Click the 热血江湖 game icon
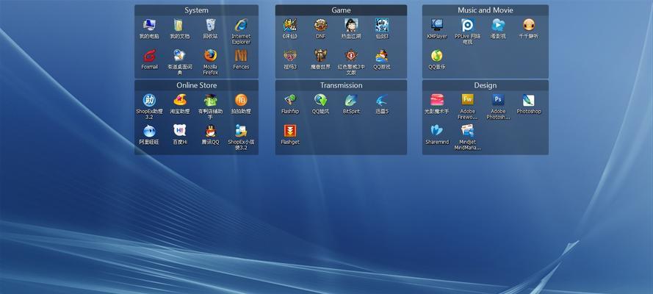The image size is (653, 294). [351, 26]
